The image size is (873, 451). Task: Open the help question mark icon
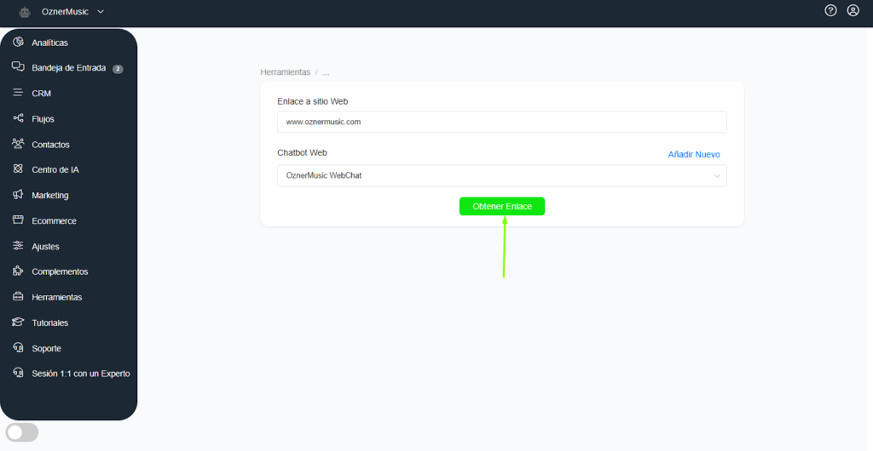coord(831,11)
